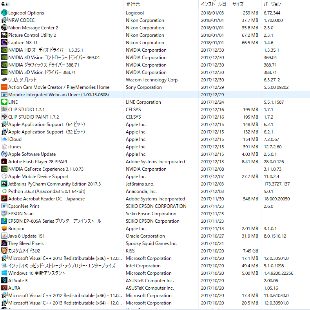Select the NRW CODEC installer icon

click(4, 20)
